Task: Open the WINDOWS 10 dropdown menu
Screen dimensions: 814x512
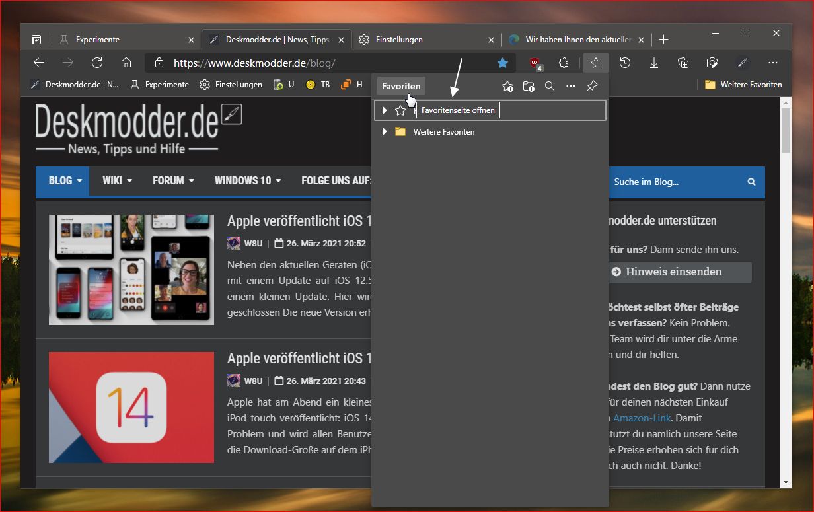Action: tap(248, 180)
